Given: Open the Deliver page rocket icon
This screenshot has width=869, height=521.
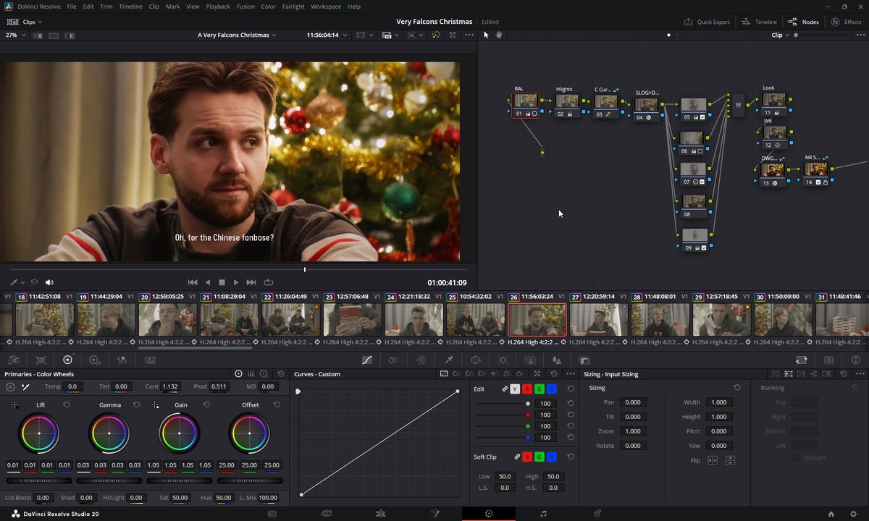Looking at the screenshot, I should coord(597,514).
